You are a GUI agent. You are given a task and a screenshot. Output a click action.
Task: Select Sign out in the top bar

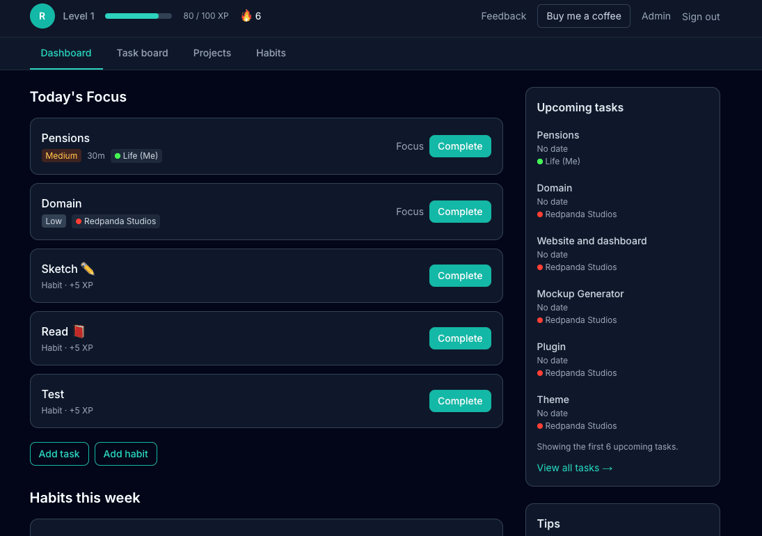click(700, 17)
